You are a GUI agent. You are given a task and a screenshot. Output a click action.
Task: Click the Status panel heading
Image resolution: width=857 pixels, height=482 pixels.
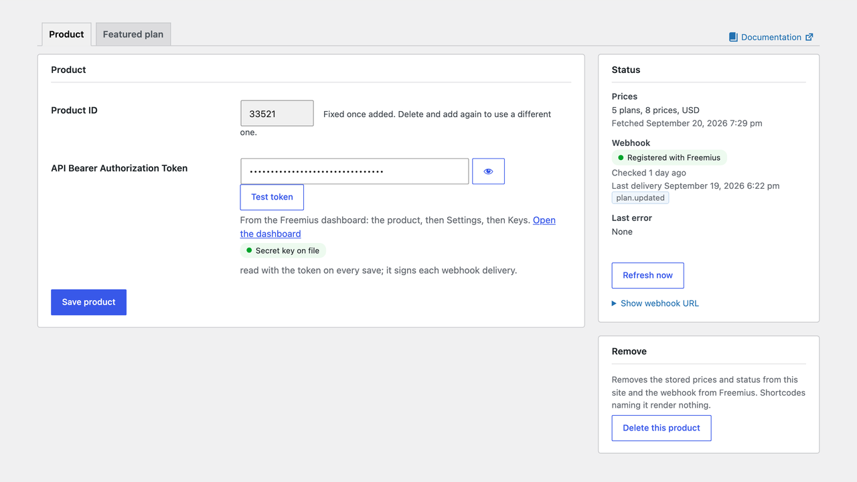[626, 70]
